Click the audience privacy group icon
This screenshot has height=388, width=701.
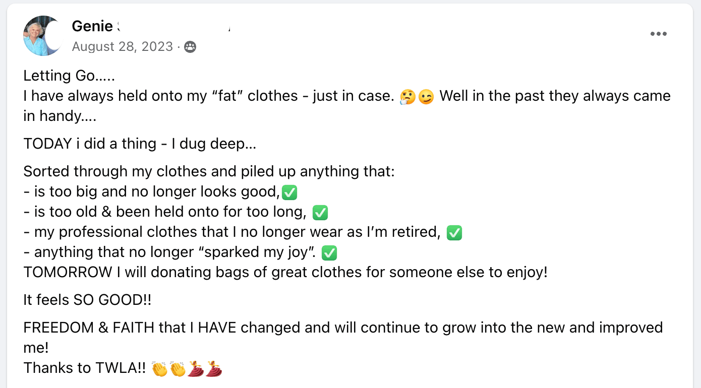click(x=190, y=47)
